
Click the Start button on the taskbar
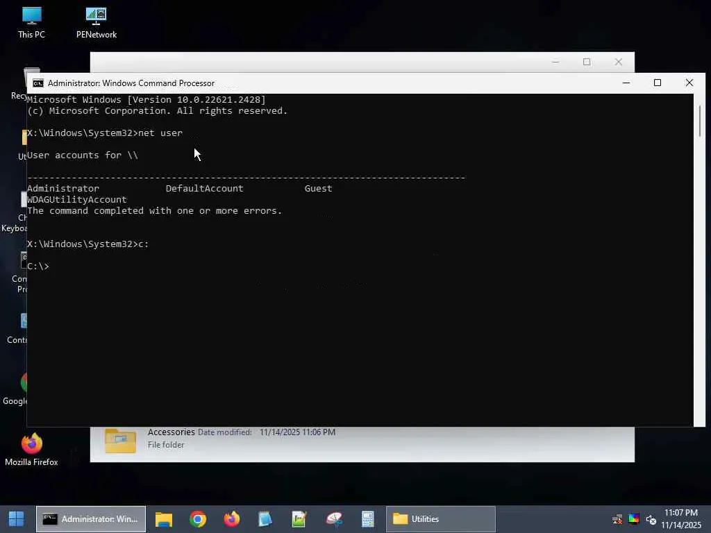click(17, 519)
